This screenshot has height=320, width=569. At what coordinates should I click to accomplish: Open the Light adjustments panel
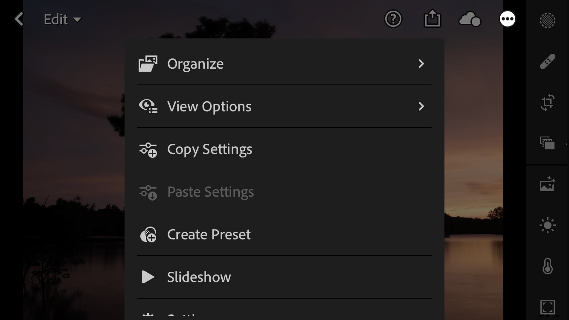(x=548, y=225)
